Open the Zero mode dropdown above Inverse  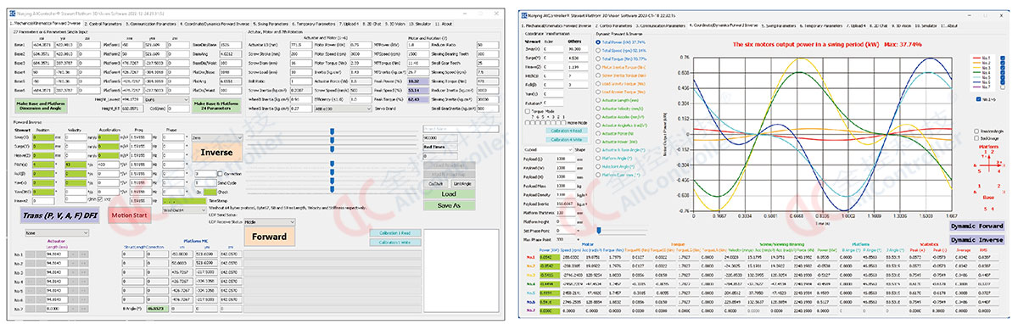coord(216,137)
